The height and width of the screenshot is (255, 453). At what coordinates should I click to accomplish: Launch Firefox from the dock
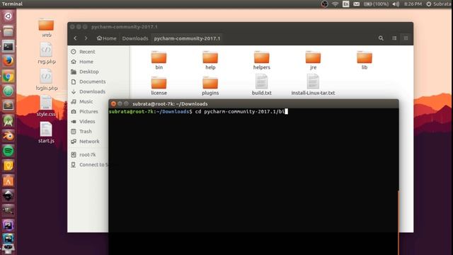click(x=8, y=61)
